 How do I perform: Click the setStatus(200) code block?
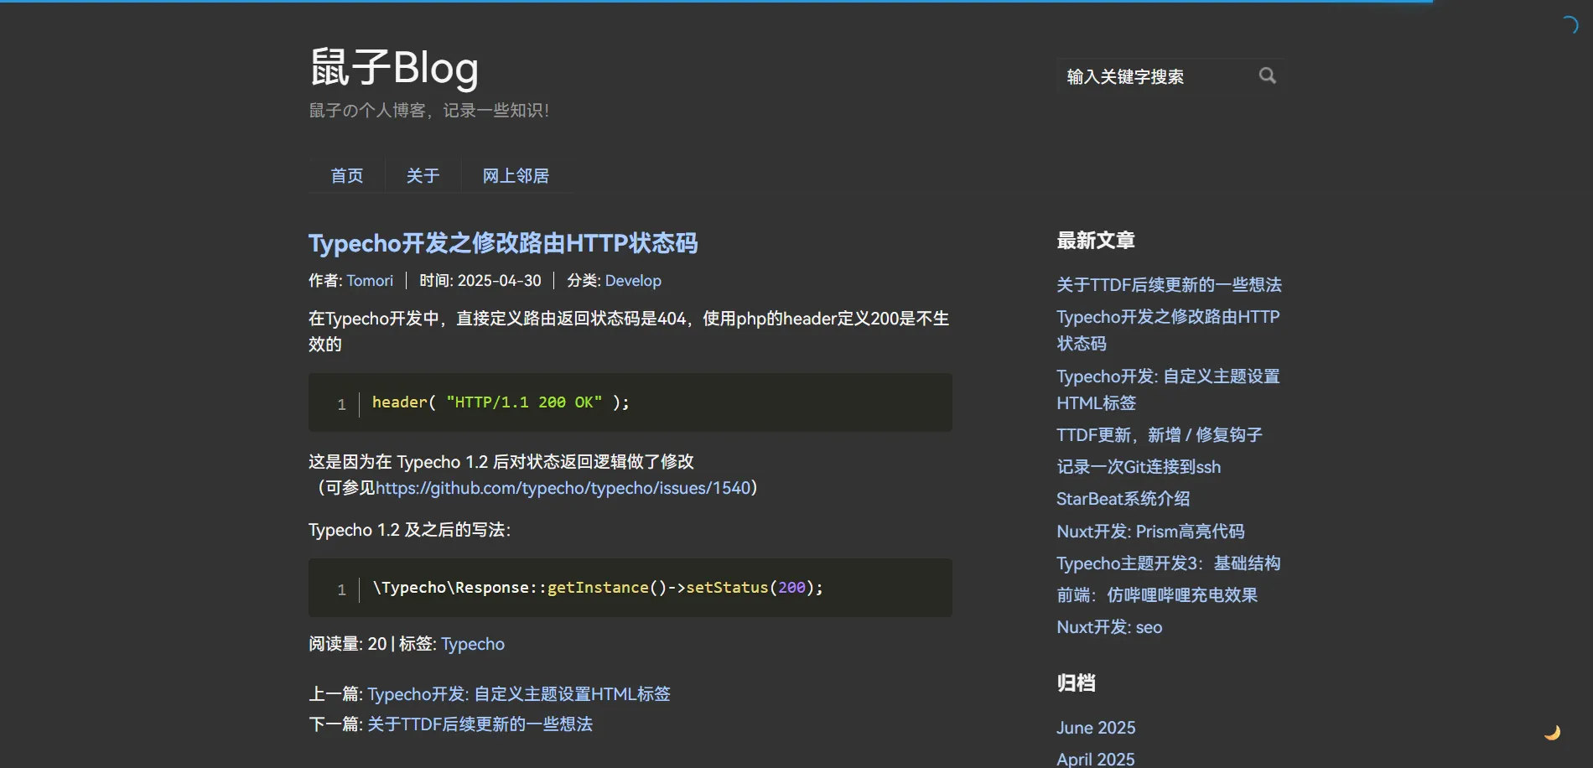click(x=630, y=588)
